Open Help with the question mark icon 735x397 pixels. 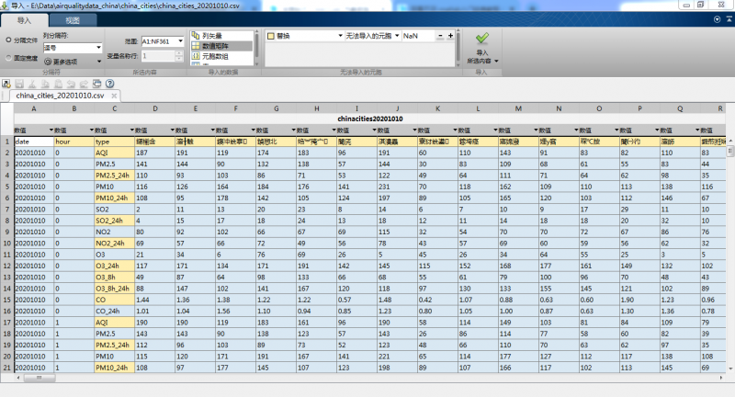(109, 83)
